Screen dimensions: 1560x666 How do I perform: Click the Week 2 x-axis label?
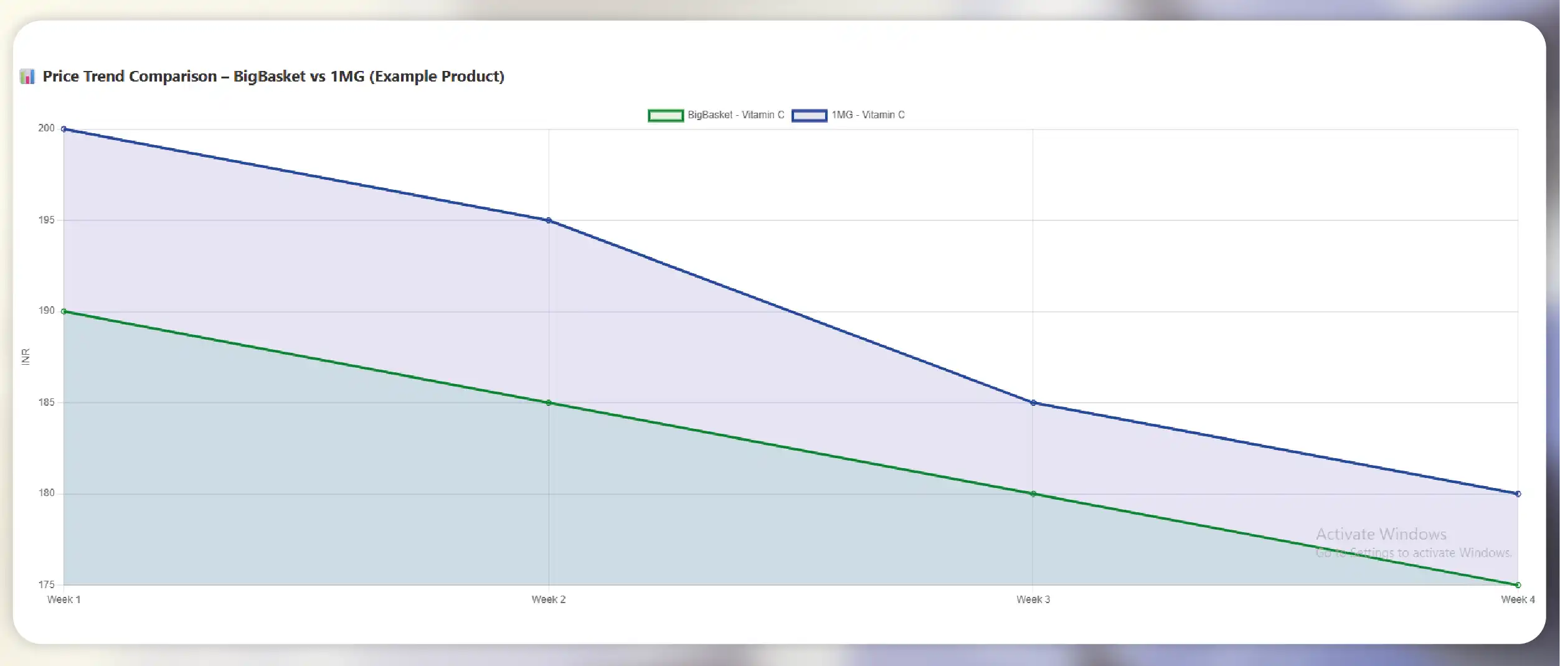549,599
